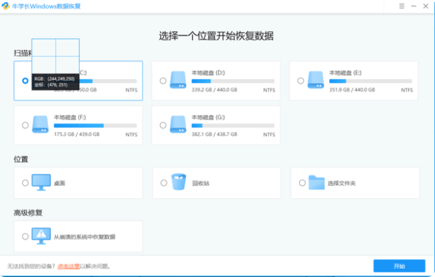This screenshot has width=435, height=277.
Task: Click the Select Folder icon
Action: pos(317,182)
